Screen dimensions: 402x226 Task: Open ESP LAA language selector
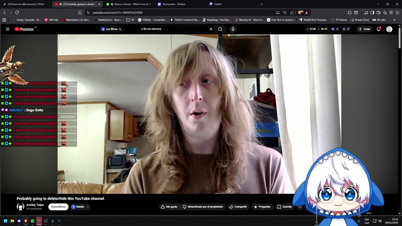367,221
